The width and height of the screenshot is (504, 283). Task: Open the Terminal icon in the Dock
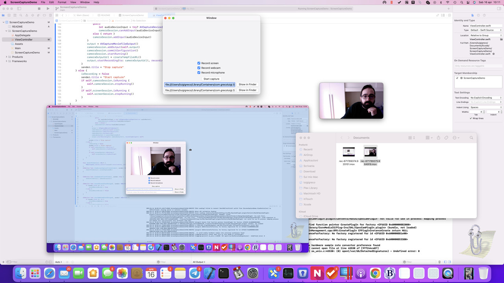pyautogui.click(x=224, y=273)
